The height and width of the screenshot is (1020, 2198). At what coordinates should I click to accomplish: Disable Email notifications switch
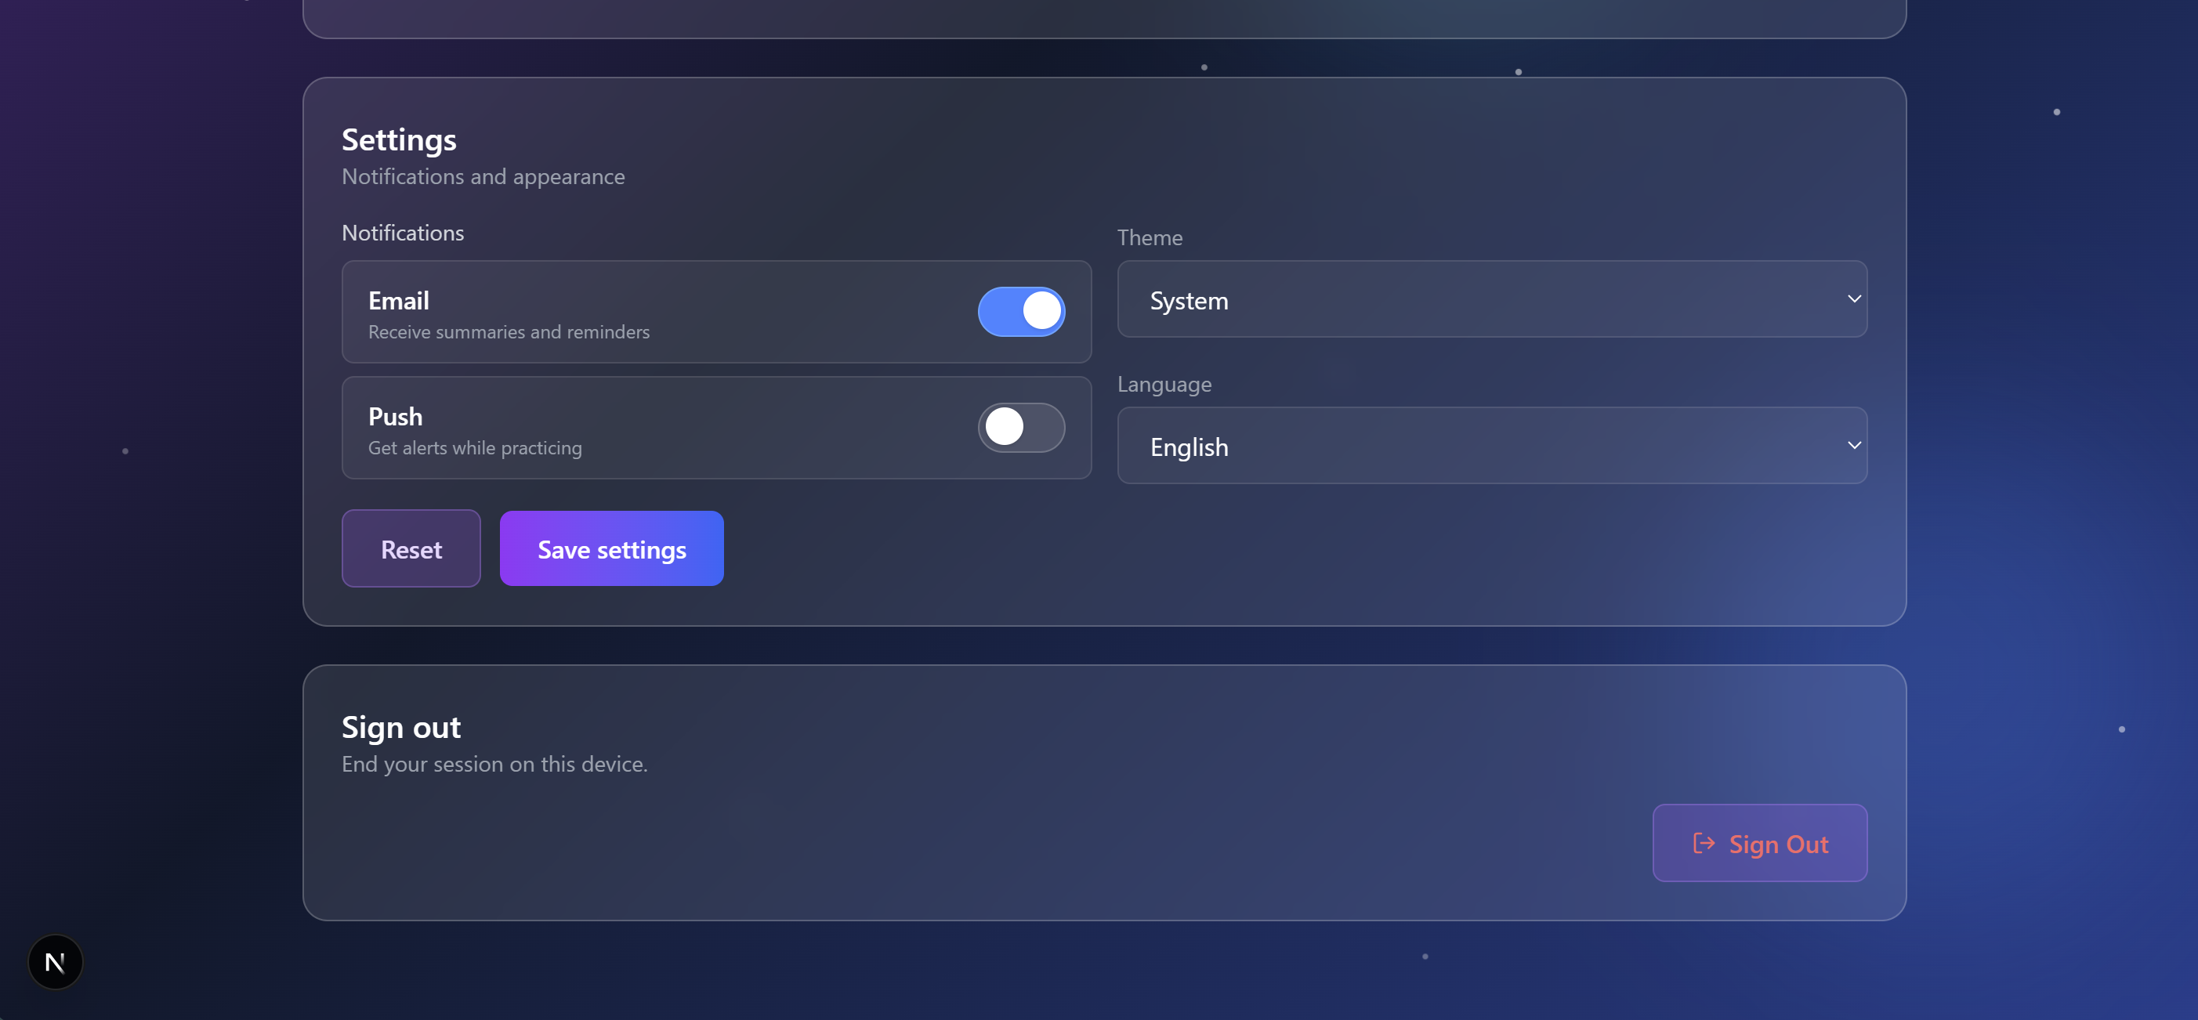point(1020,311)
